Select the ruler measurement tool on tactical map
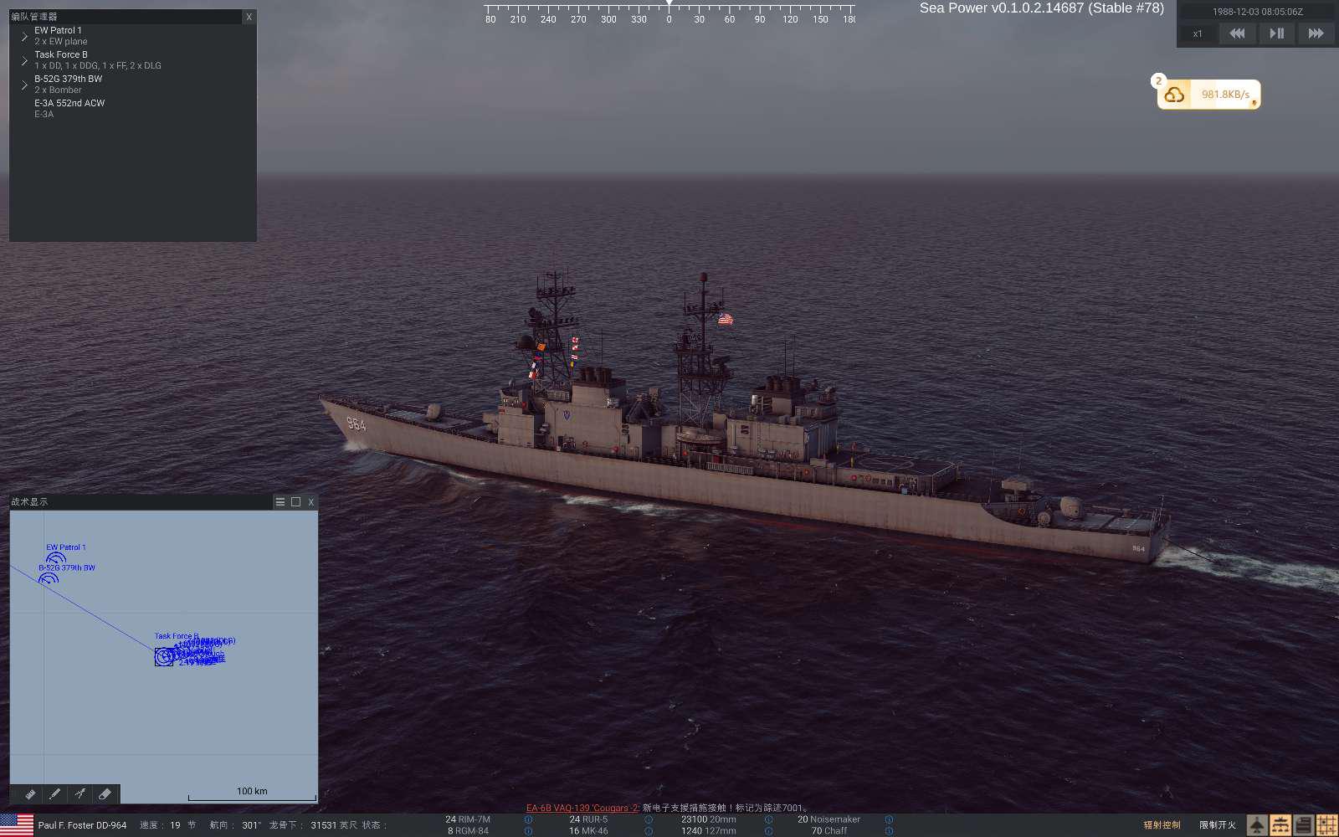The image size is (1339, 837). (30, 793)
